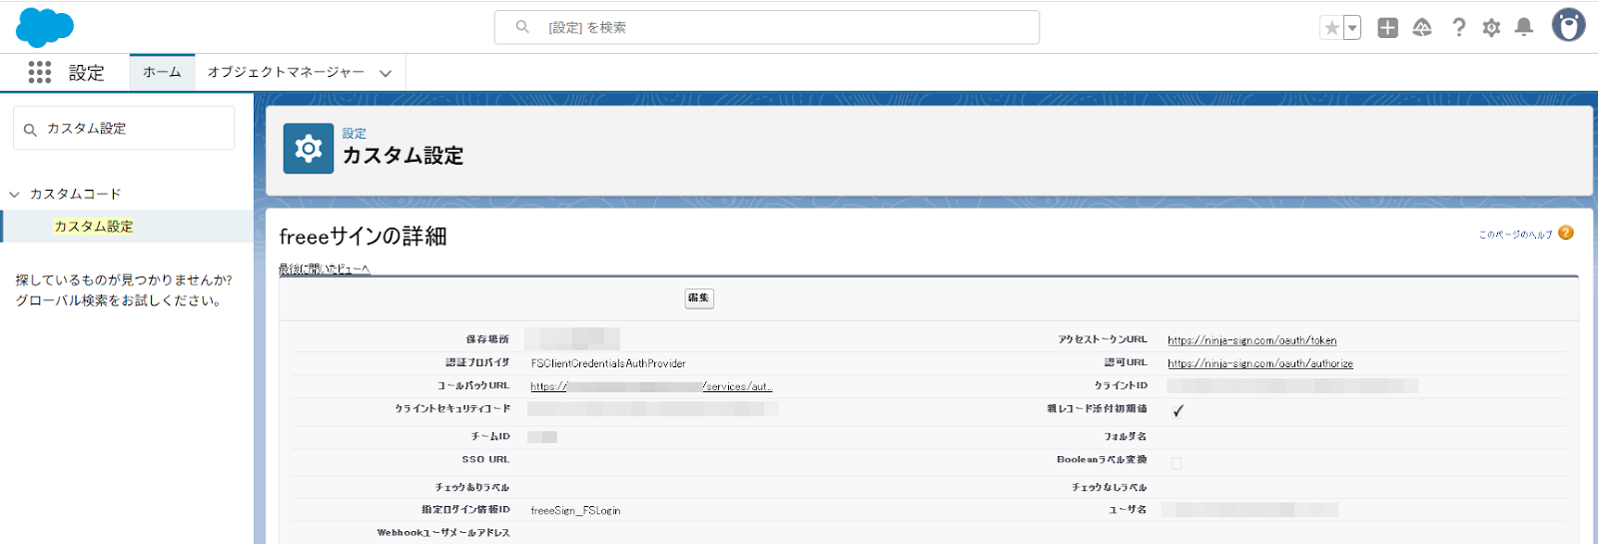Image resolution: width=1598 pixels, height=544 pixels.
Task: Click the チェックありラベル field label
Action: (472, 487)
